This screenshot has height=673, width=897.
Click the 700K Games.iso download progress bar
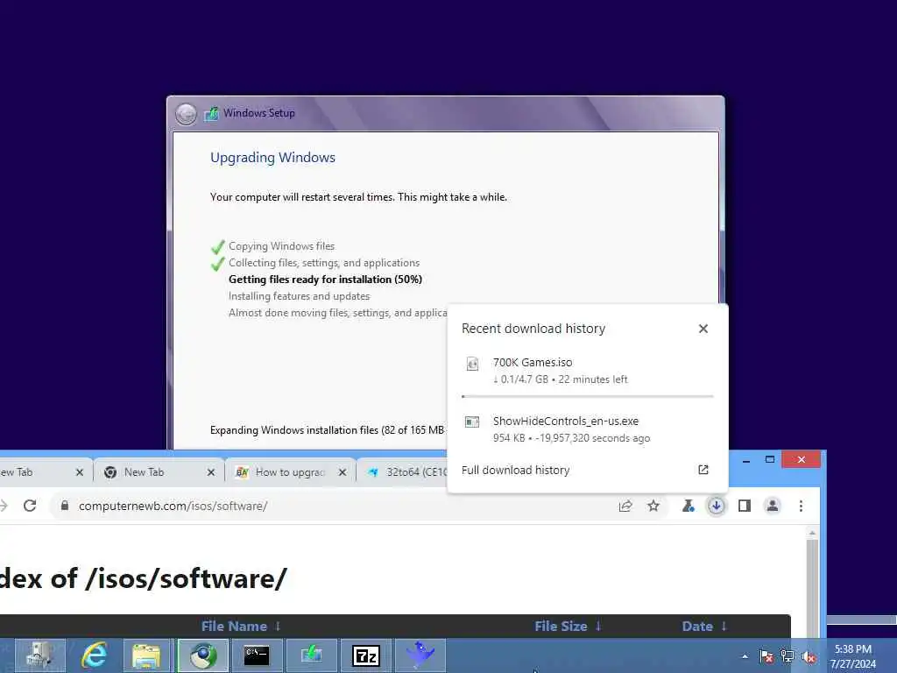click(x=587, y=396)
